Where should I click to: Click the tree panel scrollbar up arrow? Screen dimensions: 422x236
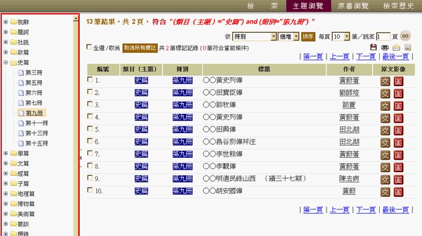[75, 19]
